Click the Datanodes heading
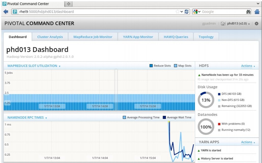The height and width of the screenshot is (163, 262). pos(208,115)
